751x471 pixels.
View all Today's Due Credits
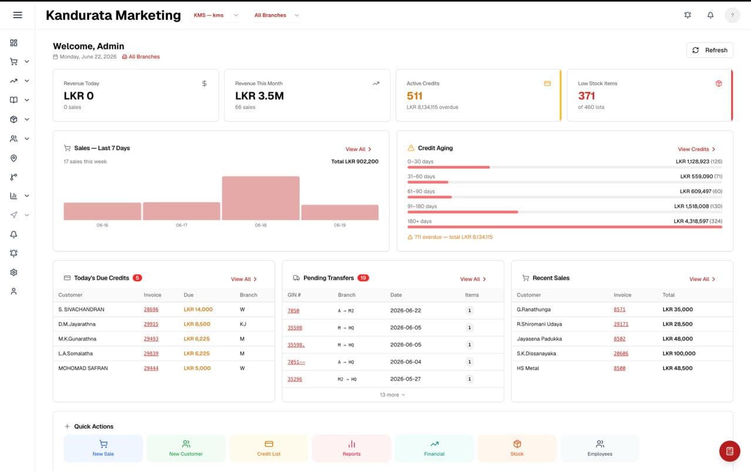[244, 279]
